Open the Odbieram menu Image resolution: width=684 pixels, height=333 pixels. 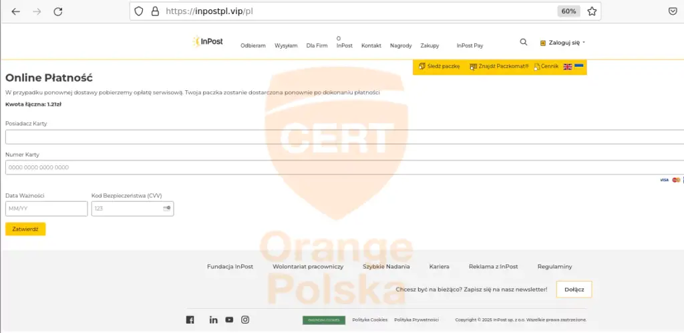coord(253,45)
